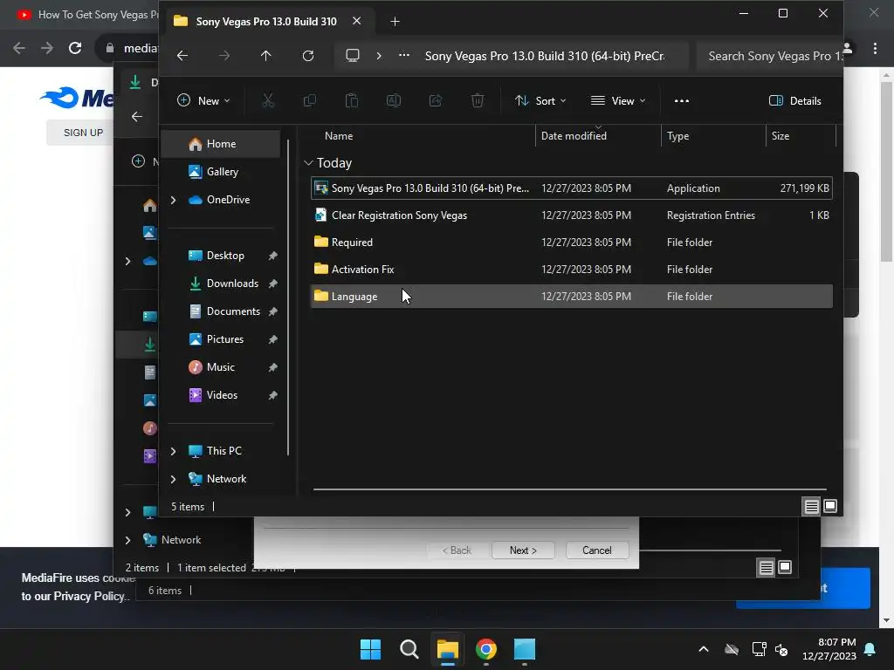Open notification bell in taskbar
The height and width of the screenshot is (670, 894).
click(x=870, y=649)
